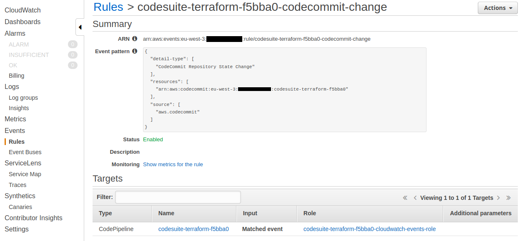
Task: Click the Event pattern info icon
Action: tap(135, 51)
